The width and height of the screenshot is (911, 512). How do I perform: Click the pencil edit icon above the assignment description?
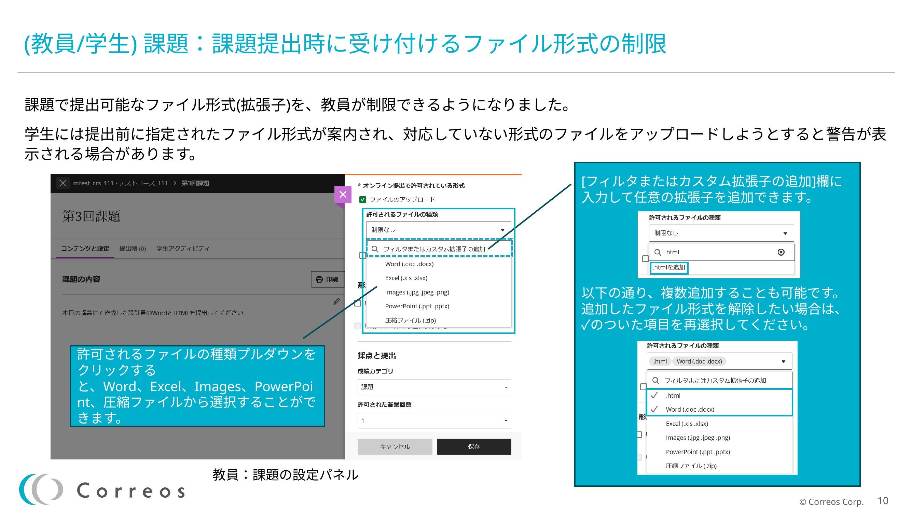pos(336,301)
